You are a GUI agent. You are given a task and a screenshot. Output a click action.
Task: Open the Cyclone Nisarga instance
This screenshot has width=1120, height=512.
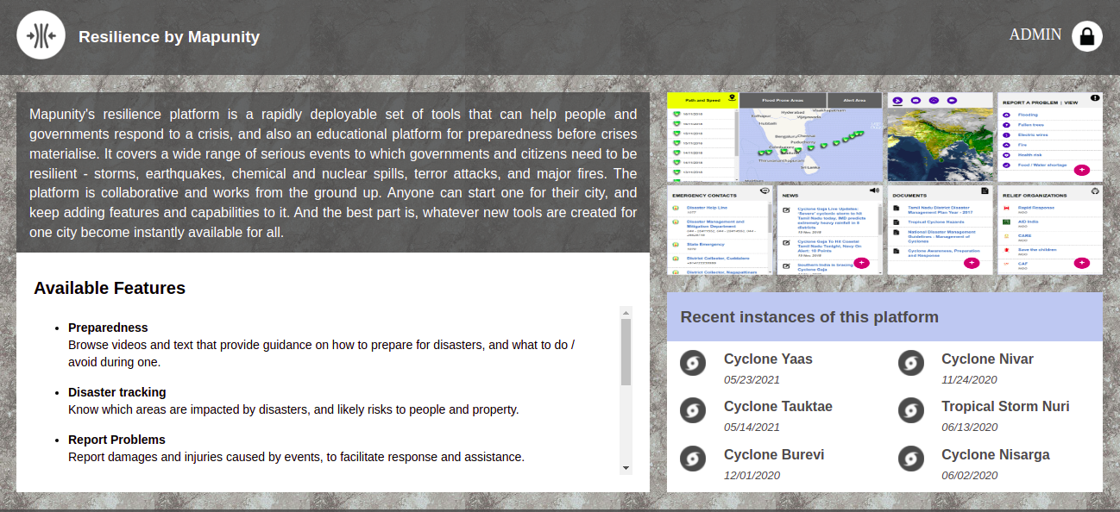(x=996, y=455)
